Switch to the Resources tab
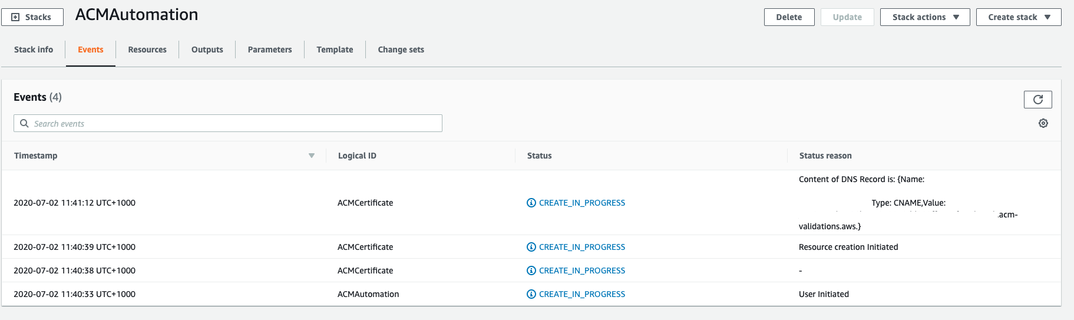 pos(147,50)
